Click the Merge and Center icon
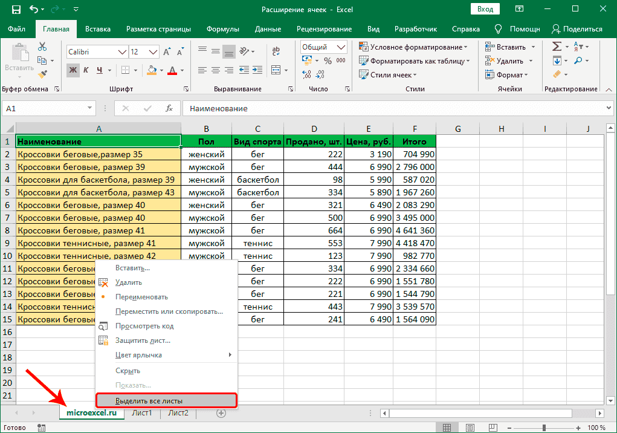This screenshot has width=617, height=433. (x=276, y=70)
